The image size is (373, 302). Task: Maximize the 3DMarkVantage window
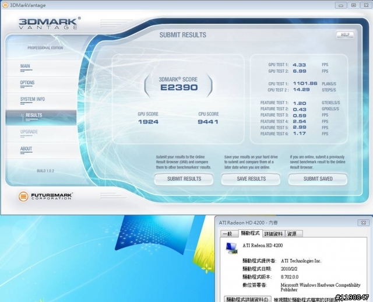pos(354,5)
